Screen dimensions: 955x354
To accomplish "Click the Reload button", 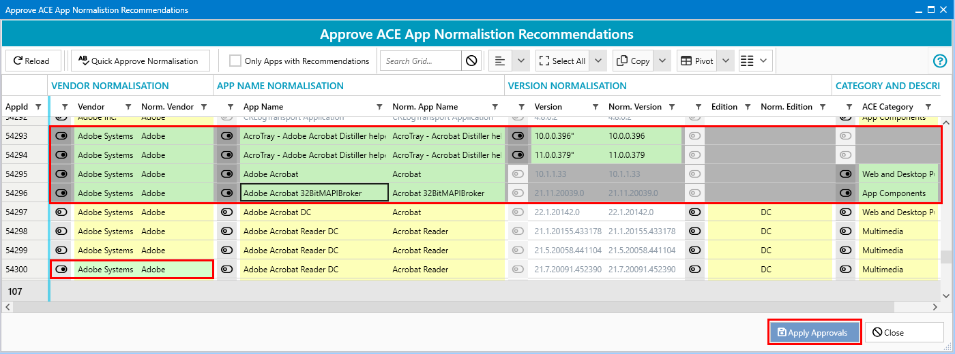I will (33, 61).
